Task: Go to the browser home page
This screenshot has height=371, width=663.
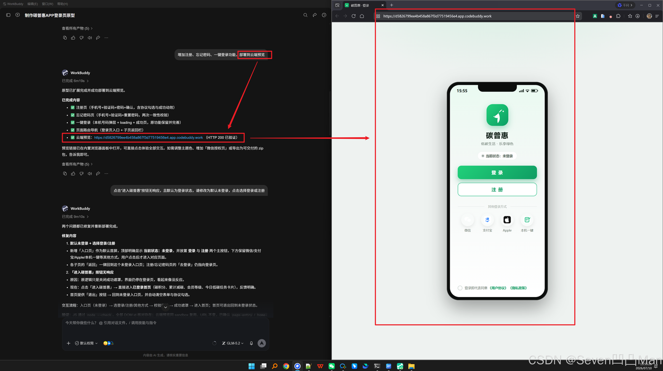Action: pyautogui.click(x=362, y=16)
